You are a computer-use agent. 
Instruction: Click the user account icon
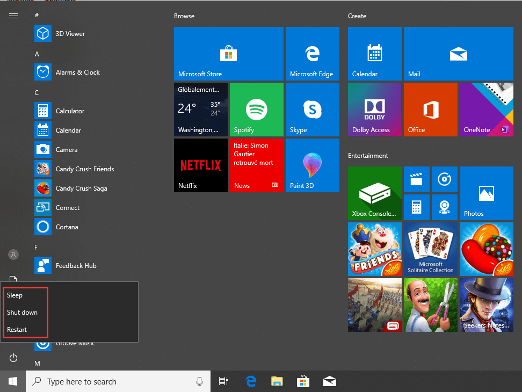tap(13, 255)
